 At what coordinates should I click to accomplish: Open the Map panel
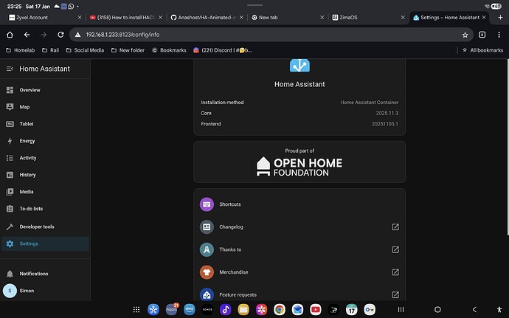(45, 107)
